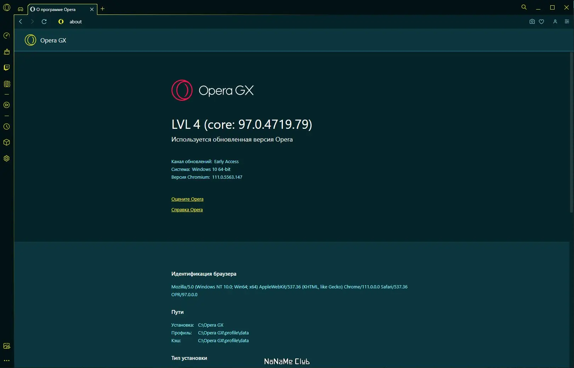The height and width of the screenshot is (368, 574).
Task: Open GX Cleaner in sidebar
Action: (x=7, y=52)
